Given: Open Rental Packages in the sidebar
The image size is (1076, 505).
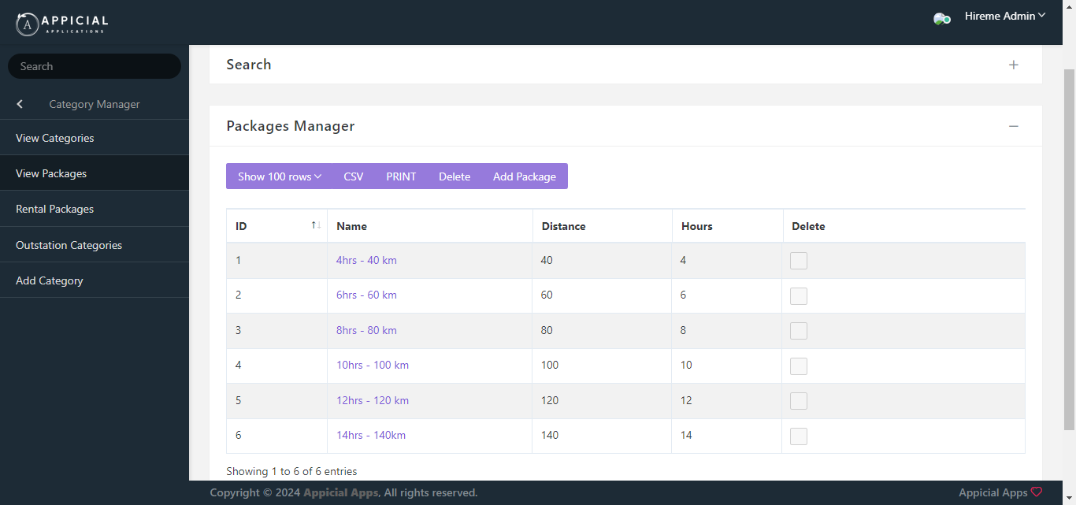Looking at the screenshot, I should [x=95, y=209].
